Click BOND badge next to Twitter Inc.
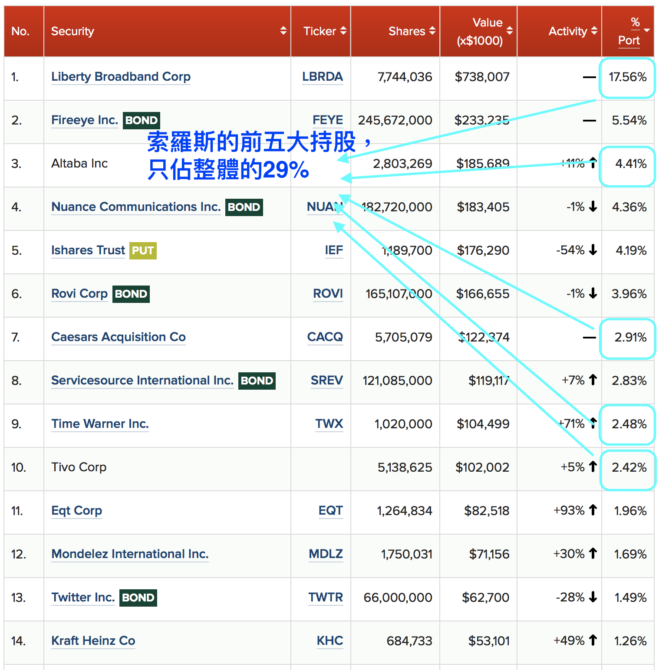Image resolution: width=659 pixels, height=670 pixels. pos(138,598)
